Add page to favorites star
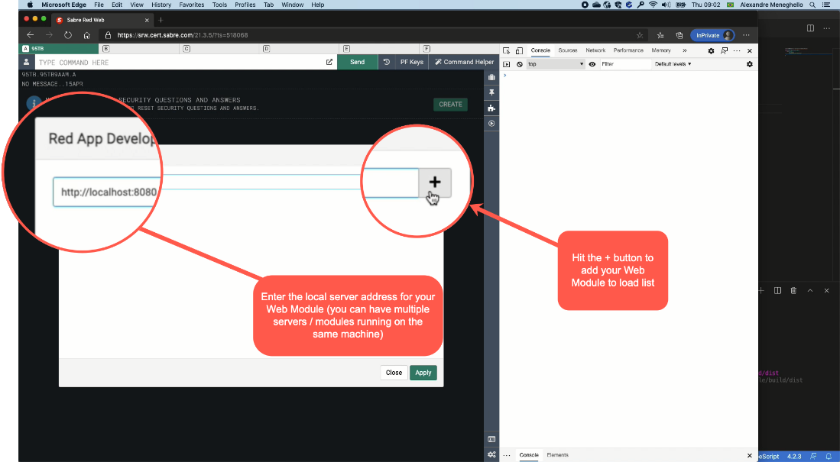This screenshot has width=840, height=462. click(640, 35)
